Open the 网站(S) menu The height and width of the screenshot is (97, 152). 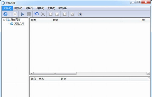point(29,8)
